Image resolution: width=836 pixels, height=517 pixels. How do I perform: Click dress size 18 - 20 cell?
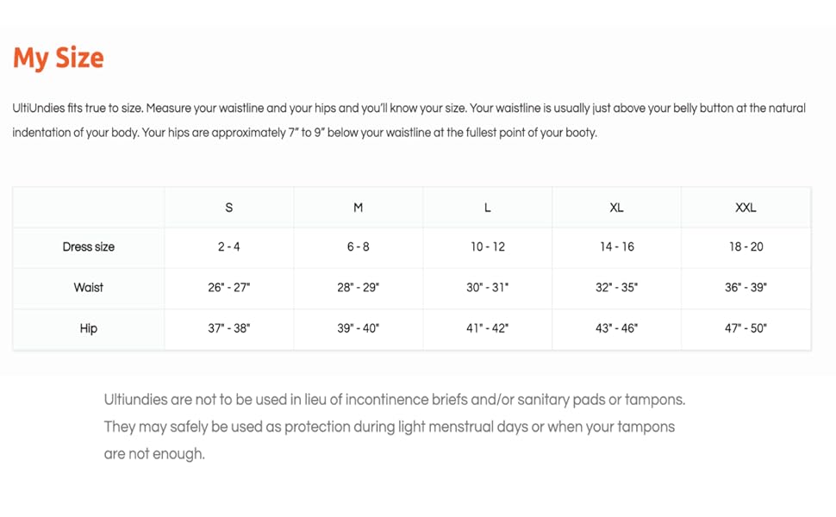pyautogui.click(x=746, y=247)
